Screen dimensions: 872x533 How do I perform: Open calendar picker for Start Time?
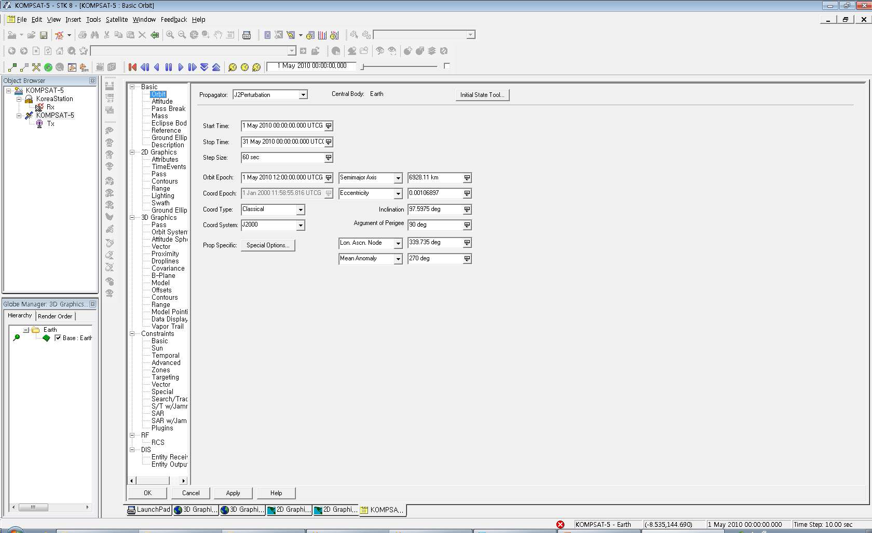point(329,125)
